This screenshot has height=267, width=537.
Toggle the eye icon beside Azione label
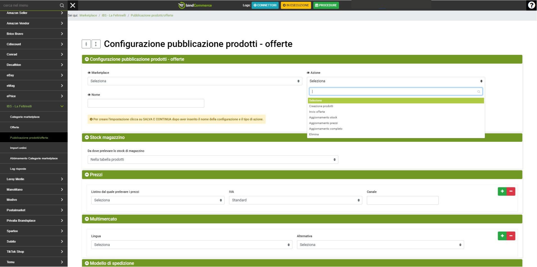[x=308, y=73]
